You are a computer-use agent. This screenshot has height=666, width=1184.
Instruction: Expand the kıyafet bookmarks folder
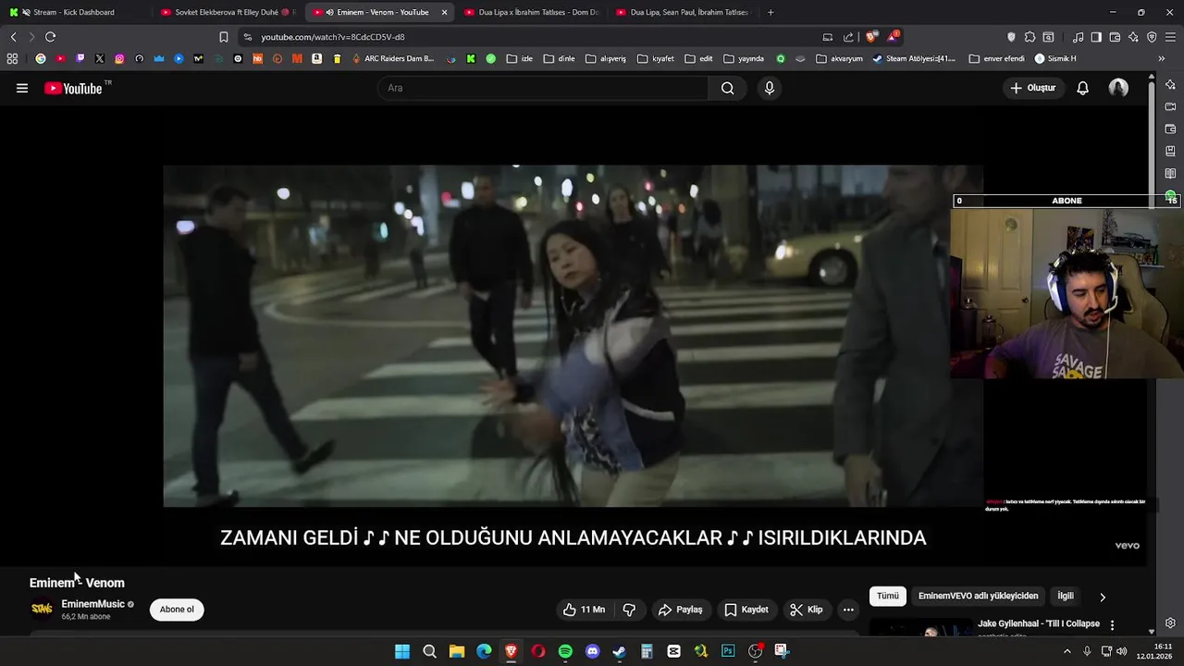click(655, 58)
